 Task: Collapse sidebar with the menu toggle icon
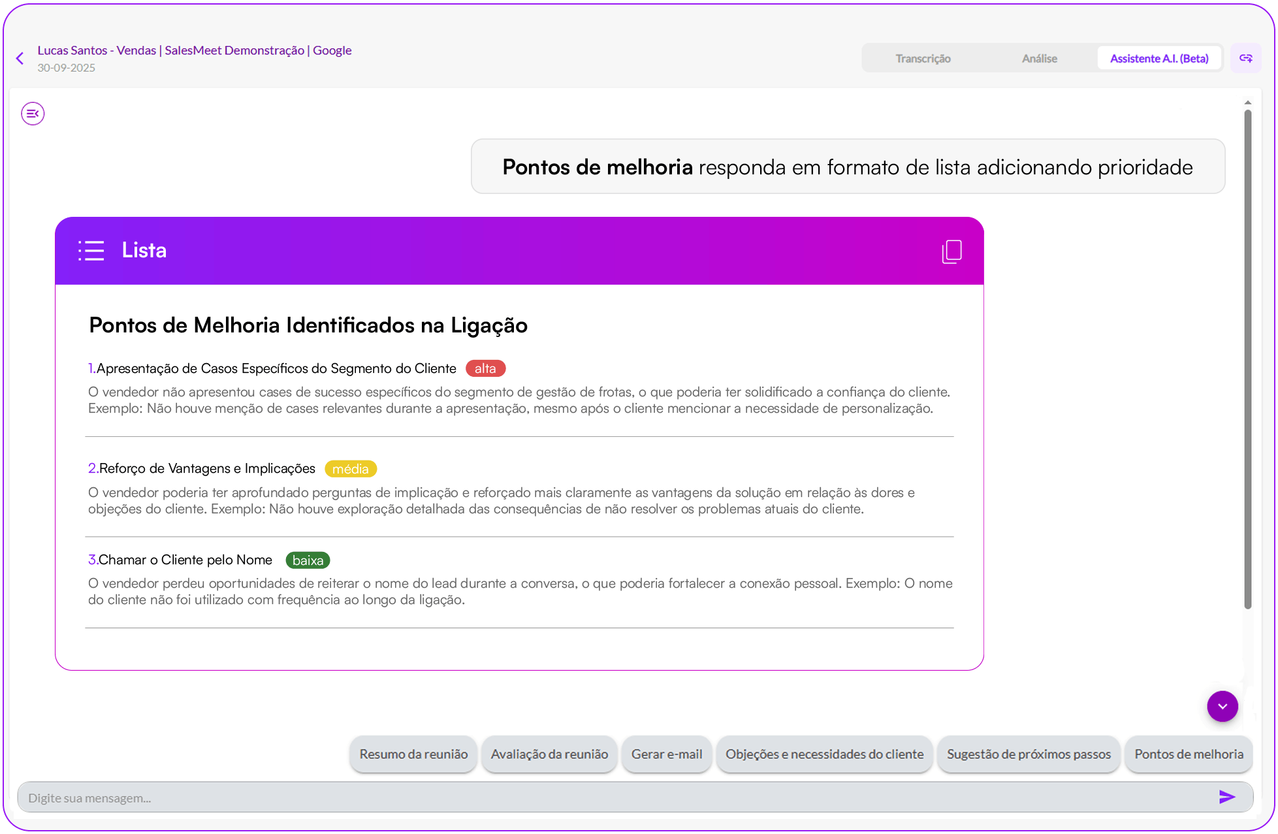33,114
